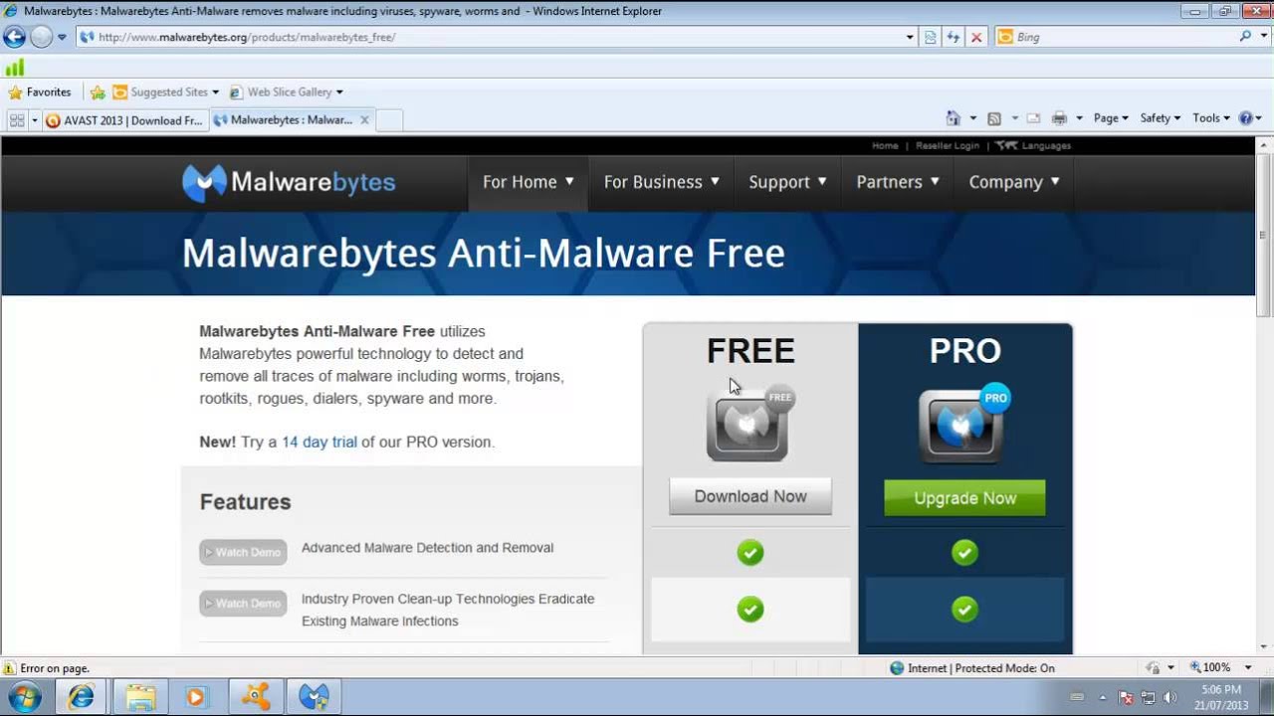Open the tab list dropdown arrow
Screen dimensions: 1274x716
point(35,120)
